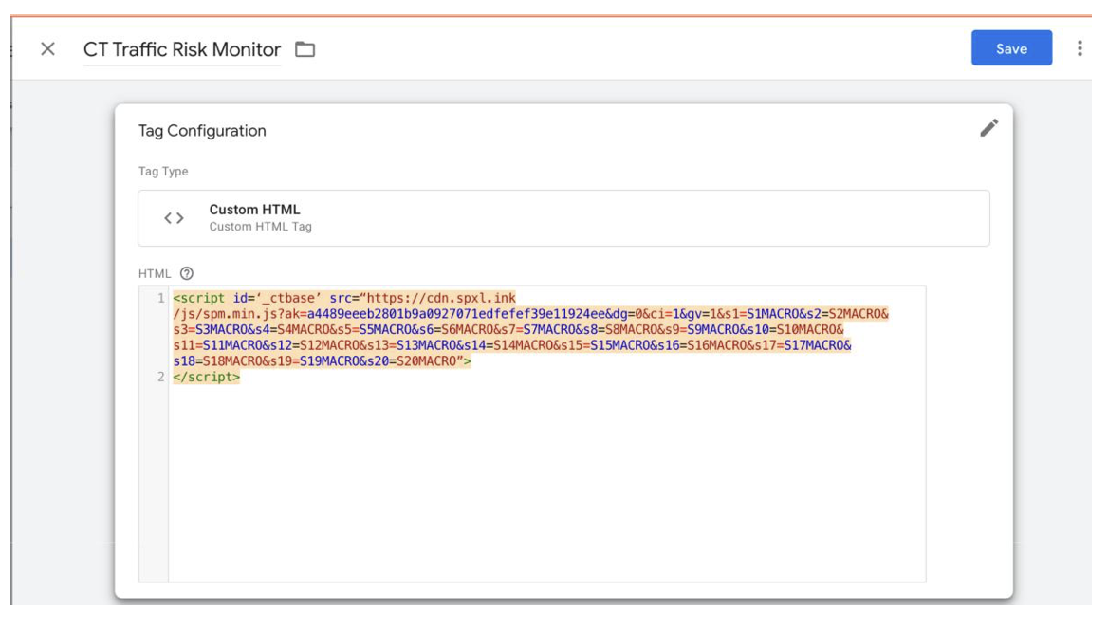Click line number 1 in the gutter
The height and width of the screenshot is (628, 1108).
160,298
